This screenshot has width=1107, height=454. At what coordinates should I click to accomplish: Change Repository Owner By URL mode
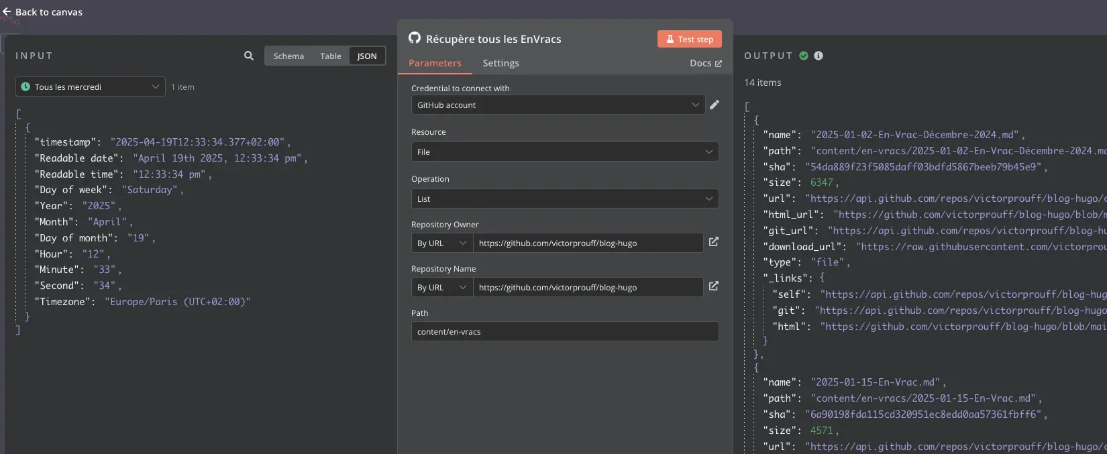442,243
